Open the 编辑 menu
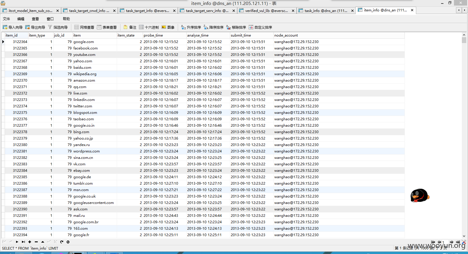 (21, 19)
